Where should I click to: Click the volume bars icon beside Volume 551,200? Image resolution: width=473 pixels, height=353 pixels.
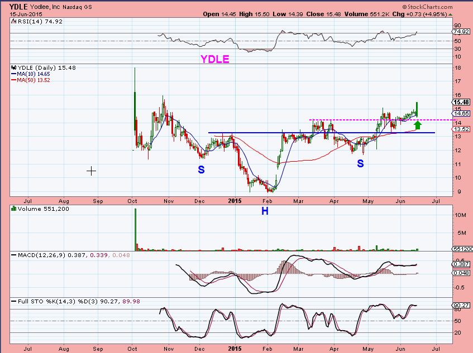[x=13, y=209]
